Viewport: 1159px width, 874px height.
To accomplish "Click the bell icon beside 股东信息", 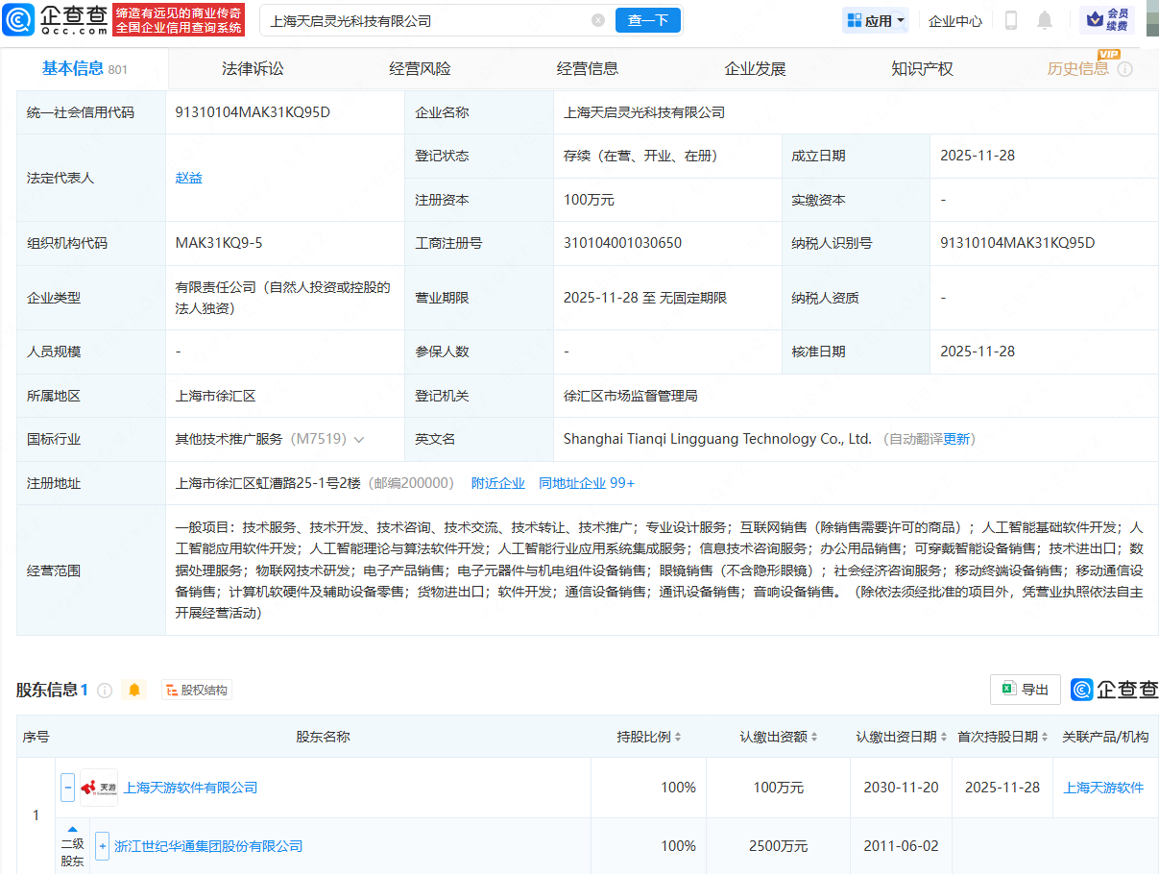I will coord(134,690).
